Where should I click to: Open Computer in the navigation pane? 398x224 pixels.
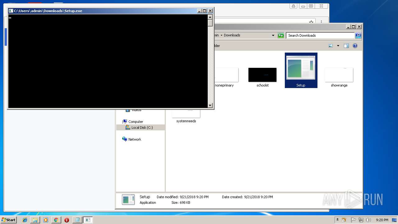pyautogui.click(x=136, y=122)
